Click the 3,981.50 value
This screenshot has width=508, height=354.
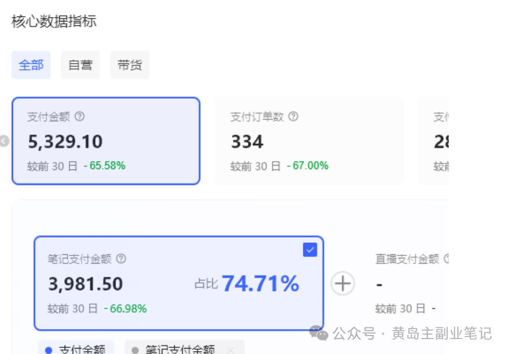86,284
